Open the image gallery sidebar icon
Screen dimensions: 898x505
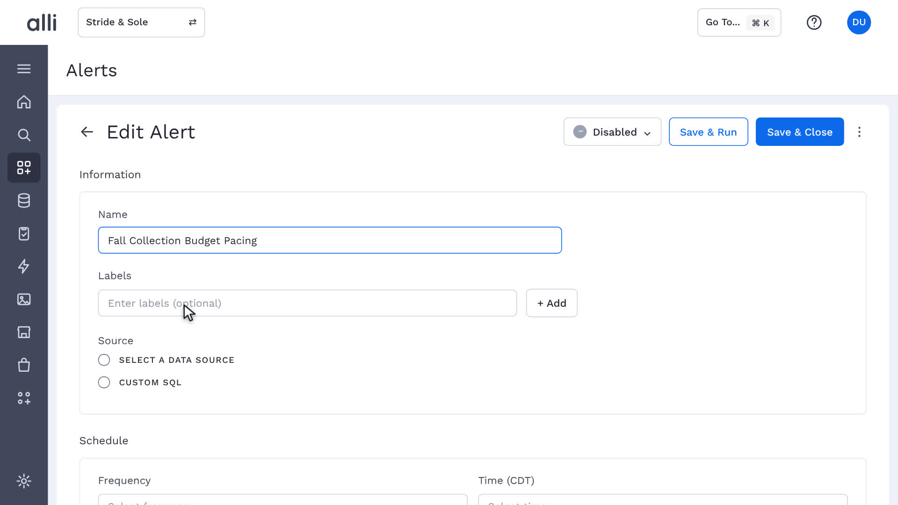24,299
